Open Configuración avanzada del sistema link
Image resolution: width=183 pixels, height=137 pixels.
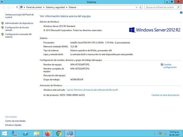coord(18,35)
